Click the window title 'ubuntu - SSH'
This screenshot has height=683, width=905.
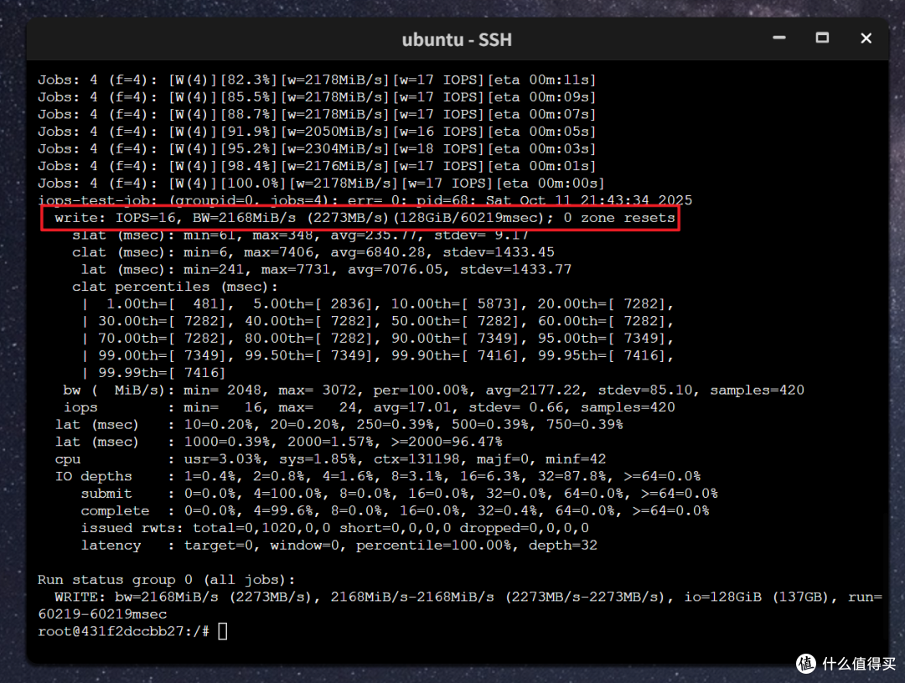[x=457, y=39]
